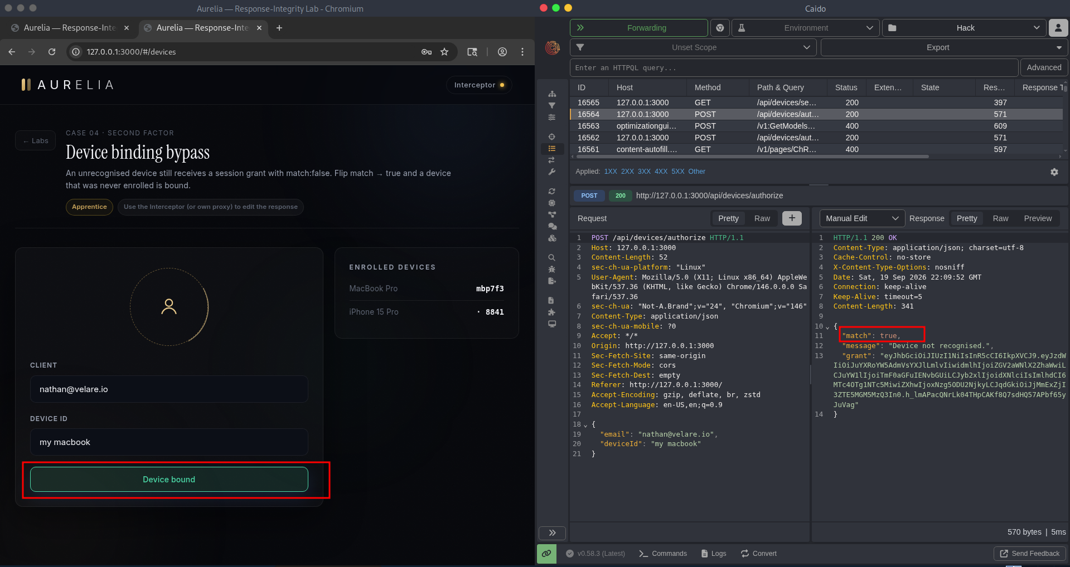Toggle the Forwarding intercept button
Viewport: 1070px width, 567px height.
point(639,28)
